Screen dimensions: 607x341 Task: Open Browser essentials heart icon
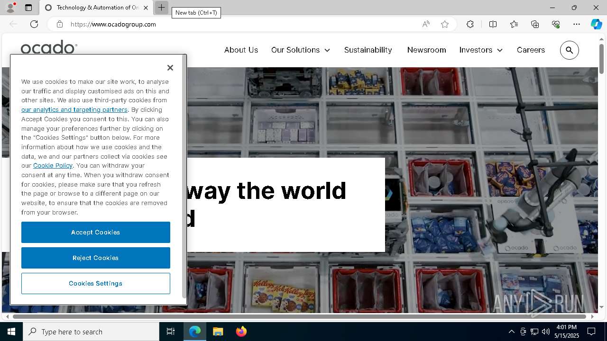(x=556, y=24)
